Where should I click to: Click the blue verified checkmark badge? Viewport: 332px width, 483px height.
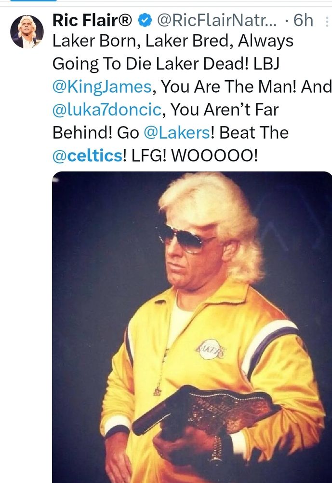coord(145,21)
